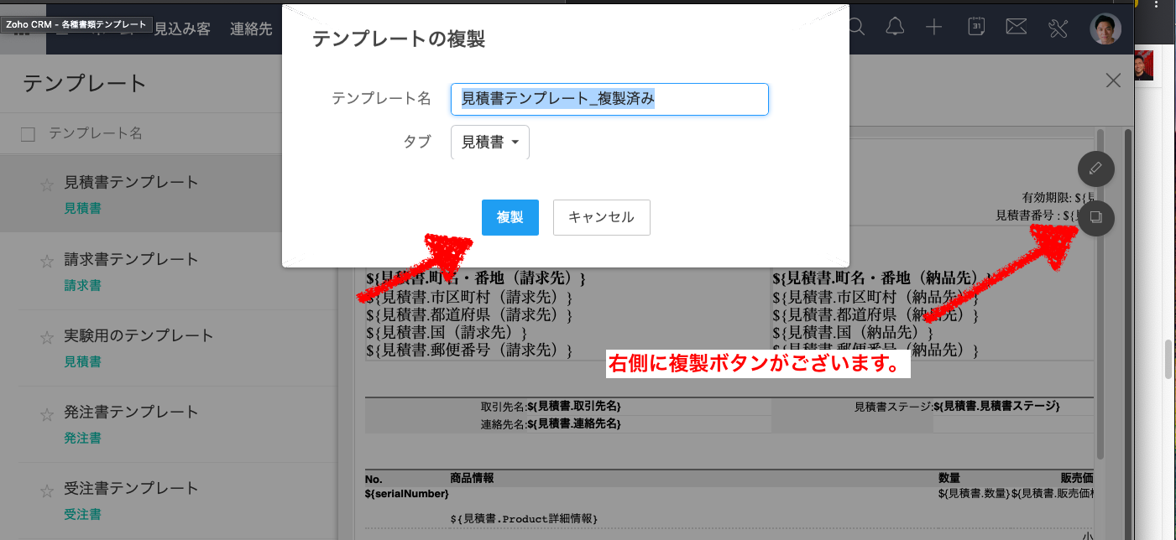1176x540 pixels.
Task: Star the 発注書テンプレート as favorite
Action: pyautogui.click(x=46, y=413)
